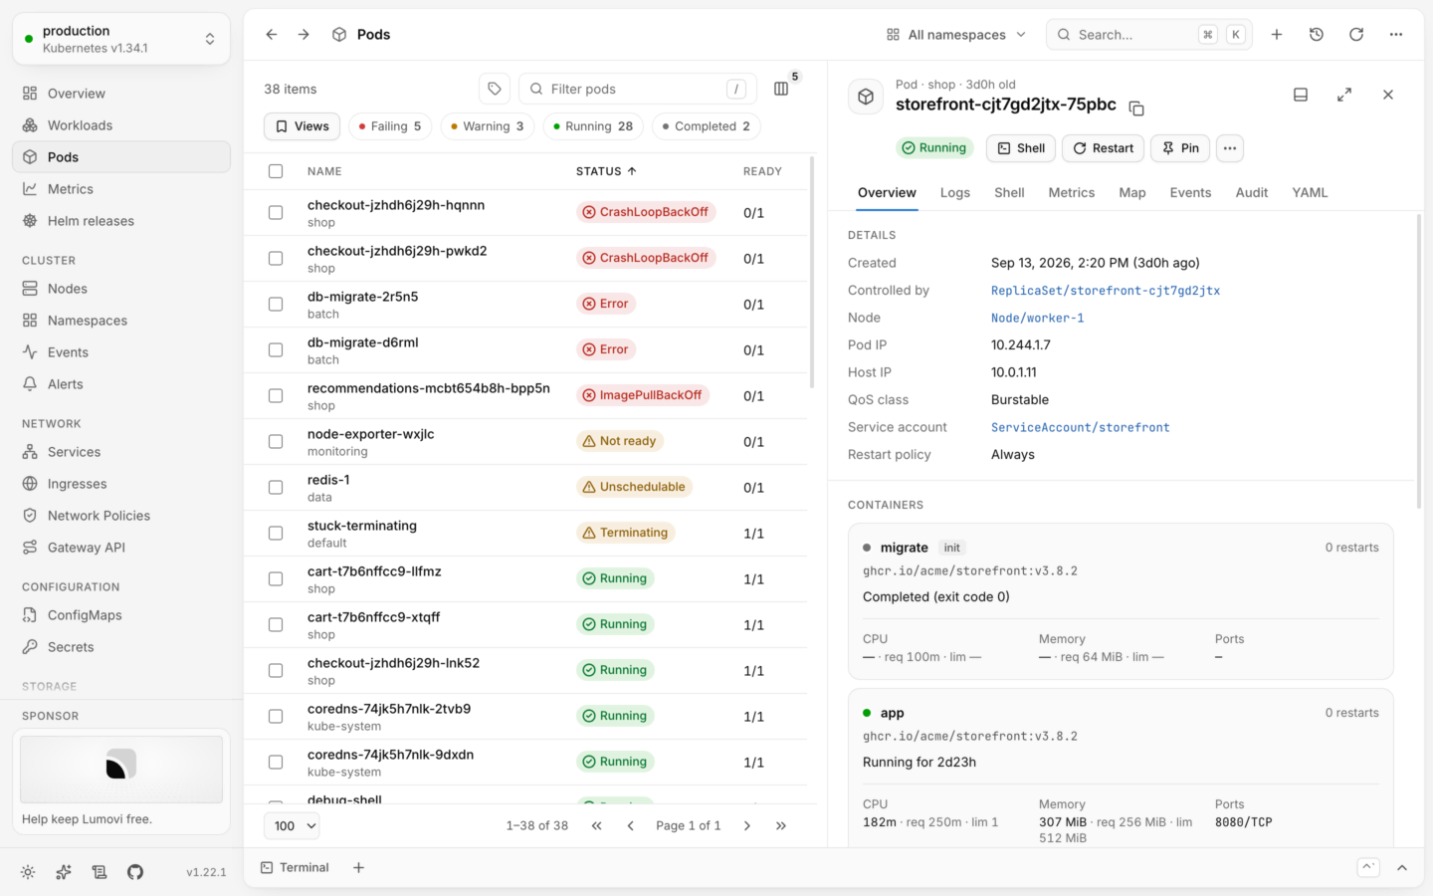Open the pod more-actions ellipsis button
Screen dimensions: 1433x896
(1230, 148)
